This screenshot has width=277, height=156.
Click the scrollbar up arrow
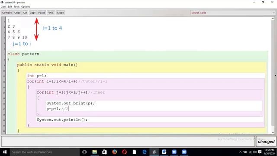pyautogui.click(x=273, y=19)
